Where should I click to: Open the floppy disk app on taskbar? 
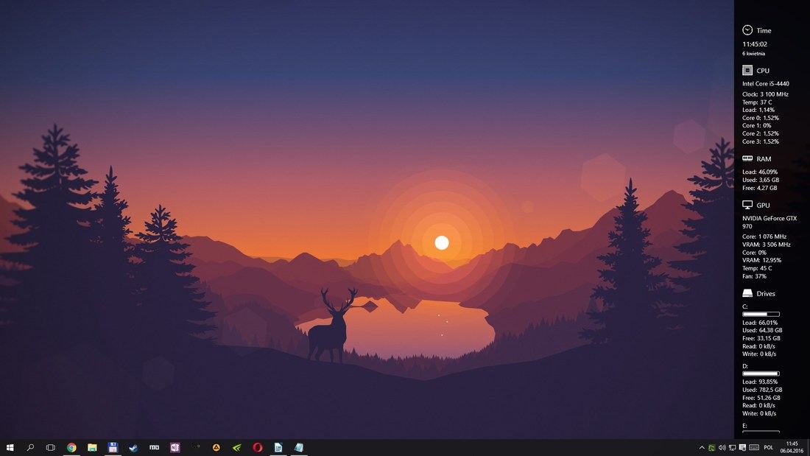tap(113, 448)
